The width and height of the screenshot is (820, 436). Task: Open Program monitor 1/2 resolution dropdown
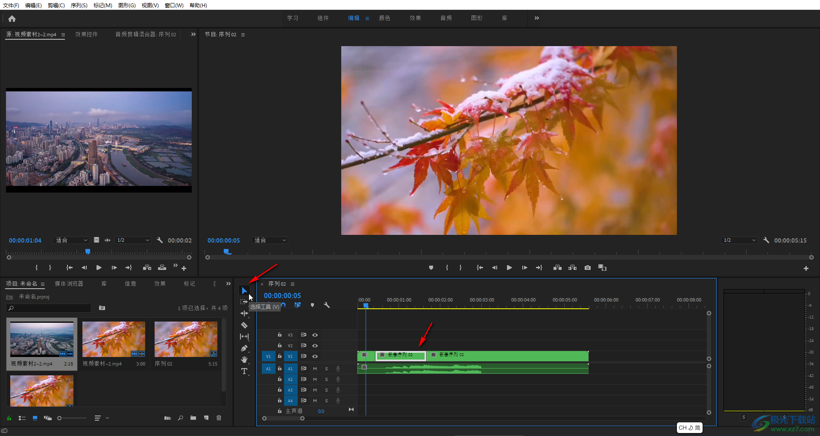click(x=740, y=240)
